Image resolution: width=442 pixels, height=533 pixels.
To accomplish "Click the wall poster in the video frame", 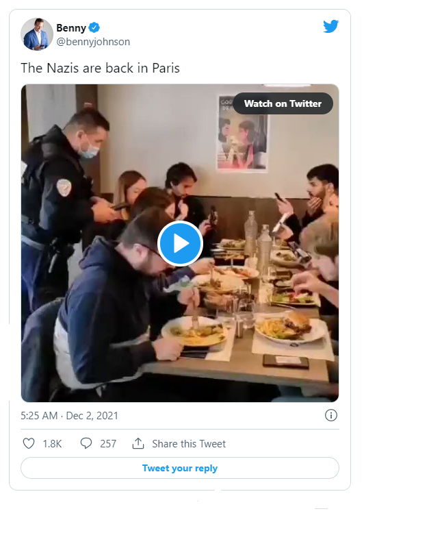I will click(242, 133).
